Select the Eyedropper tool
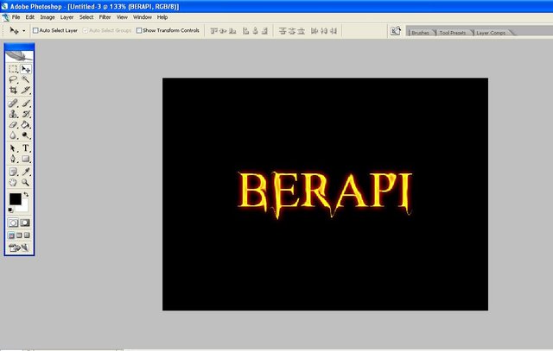 [x=25, y=172]
